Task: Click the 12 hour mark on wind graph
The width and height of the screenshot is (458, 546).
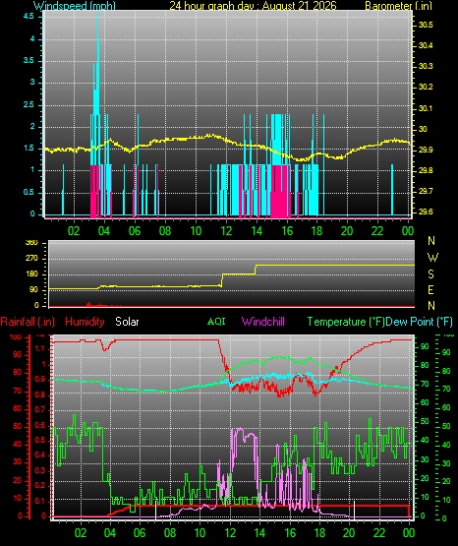Action: point(226,230)
